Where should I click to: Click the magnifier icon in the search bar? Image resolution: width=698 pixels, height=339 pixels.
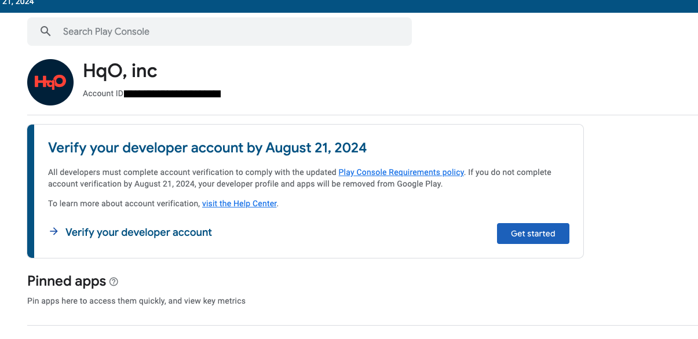[46, 31]
